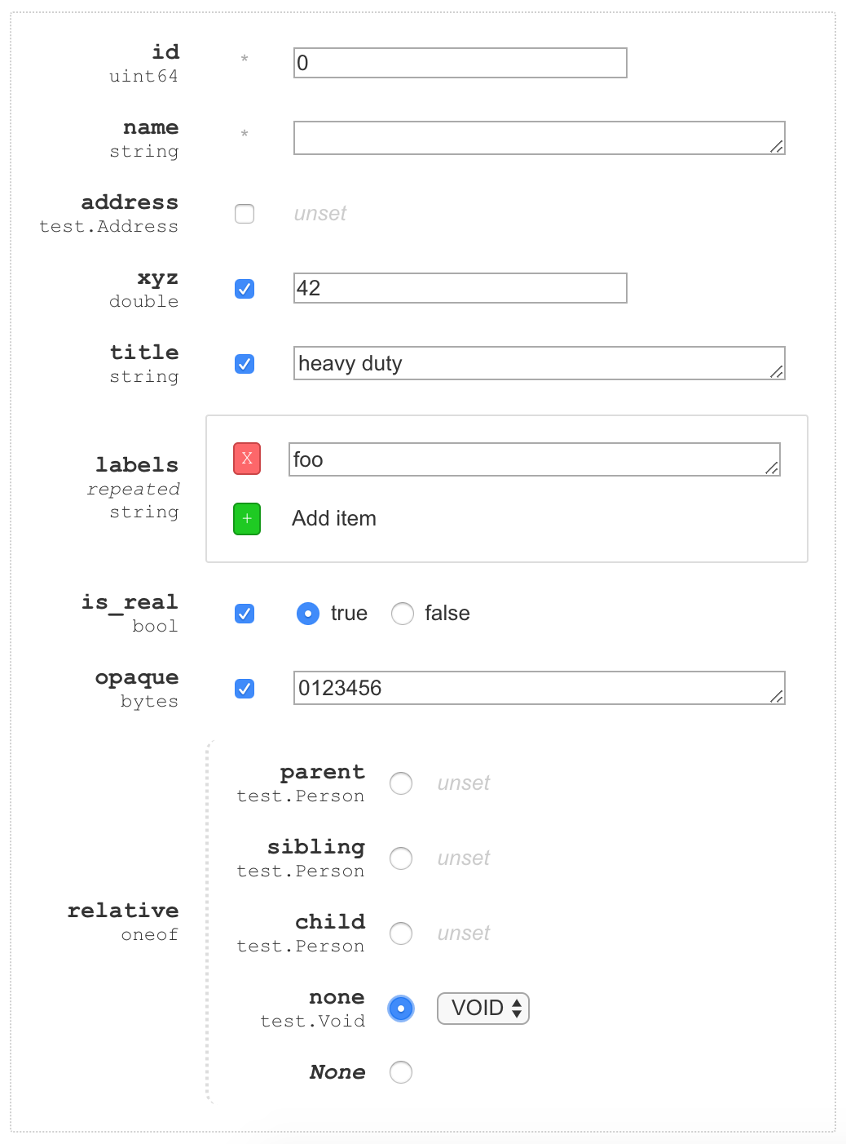Uncheck the xyz double field
846x1144 pixels.
pyautogui.click(x=244, y=288)
